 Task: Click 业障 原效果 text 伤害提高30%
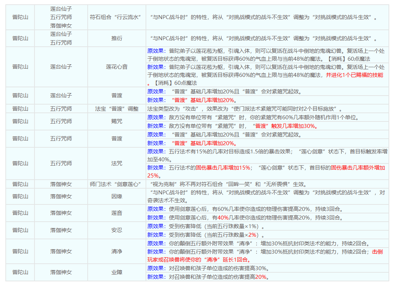tap(208, 268)
